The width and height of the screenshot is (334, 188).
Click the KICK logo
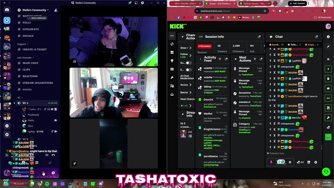[x=178, y=26]
